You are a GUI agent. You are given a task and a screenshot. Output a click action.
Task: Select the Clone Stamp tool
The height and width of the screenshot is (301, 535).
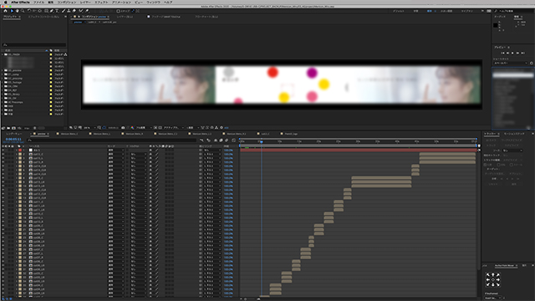click(x=69, y=11)
